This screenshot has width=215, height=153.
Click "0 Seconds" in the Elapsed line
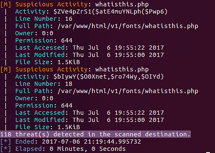pyautogui.click(x=109, y=149)
